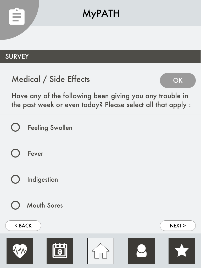Click the SURVEY section header bar

pyautogui.click(x=100, y=57)
